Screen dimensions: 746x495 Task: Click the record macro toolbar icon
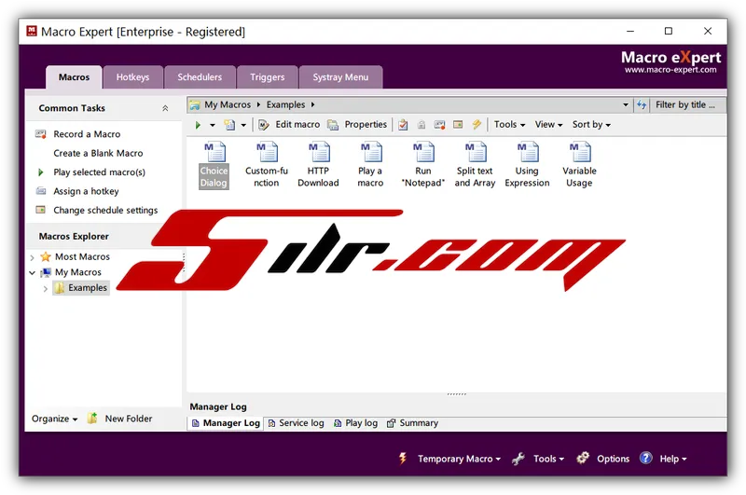pyautogui.click(x=439, y=125)
